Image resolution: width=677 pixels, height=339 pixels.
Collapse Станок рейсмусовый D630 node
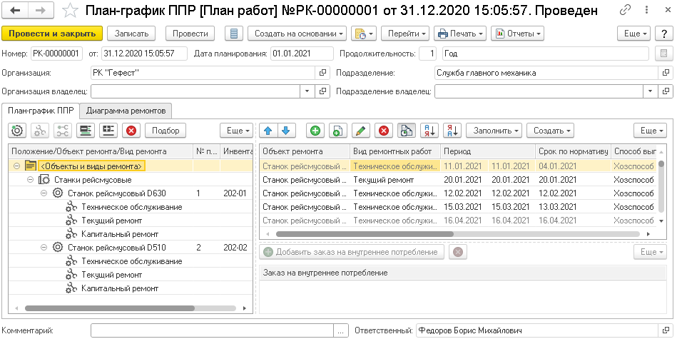(x=44, y=193)
